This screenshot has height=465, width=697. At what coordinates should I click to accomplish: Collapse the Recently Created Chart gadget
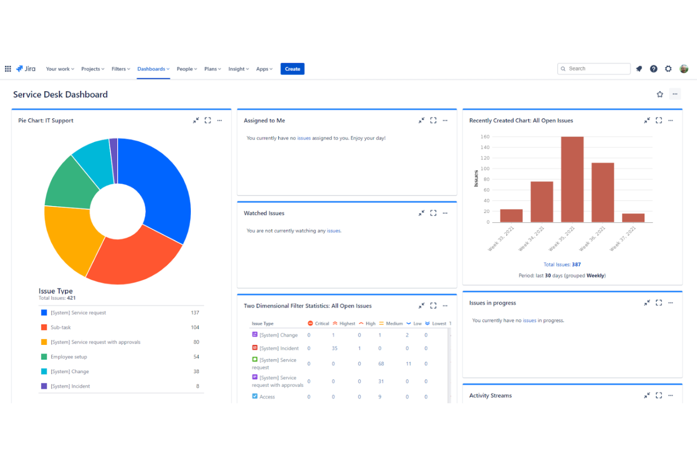coord(647,120)
